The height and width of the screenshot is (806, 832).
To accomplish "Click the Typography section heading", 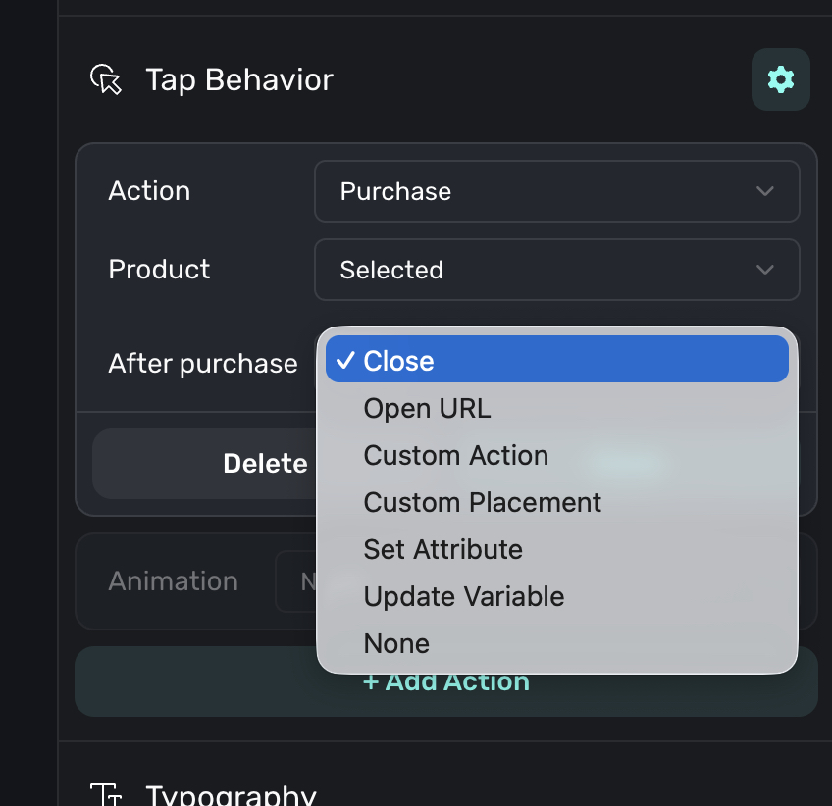I will click(x=231, y=794).
